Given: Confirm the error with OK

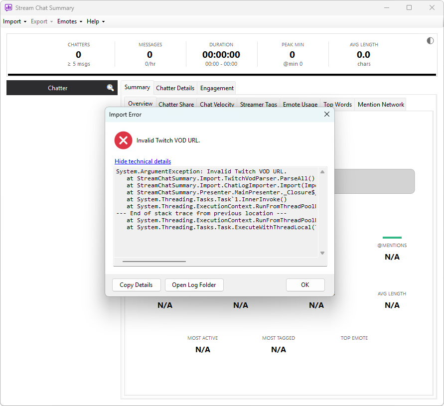Looking at the screenshot, I should click(305, 285).
